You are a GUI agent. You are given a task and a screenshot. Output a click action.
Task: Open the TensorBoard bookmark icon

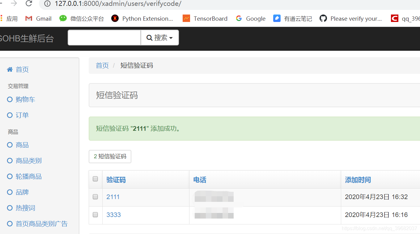coord(186,18)
